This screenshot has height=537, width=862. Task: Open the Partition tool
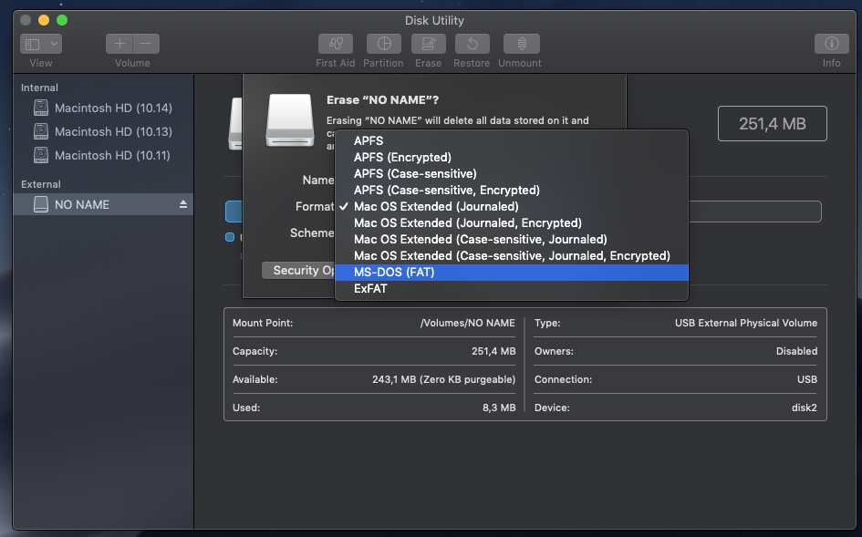click(384, 44)
